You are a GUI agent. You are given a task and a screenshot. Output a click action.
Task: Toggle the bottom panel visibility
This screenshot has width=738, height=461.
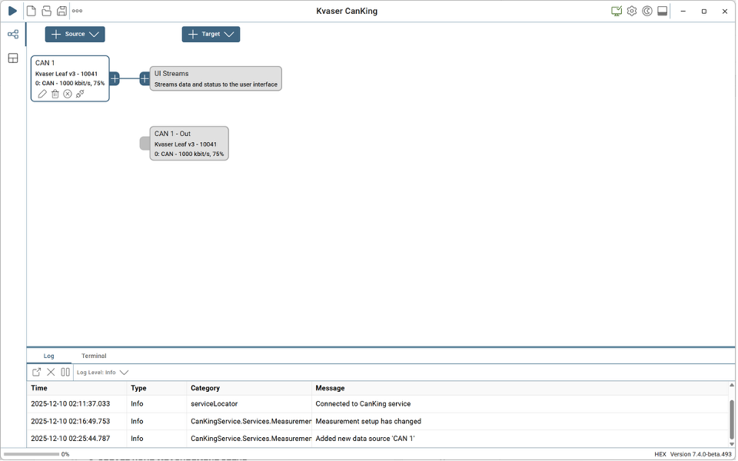pos(662,11)
